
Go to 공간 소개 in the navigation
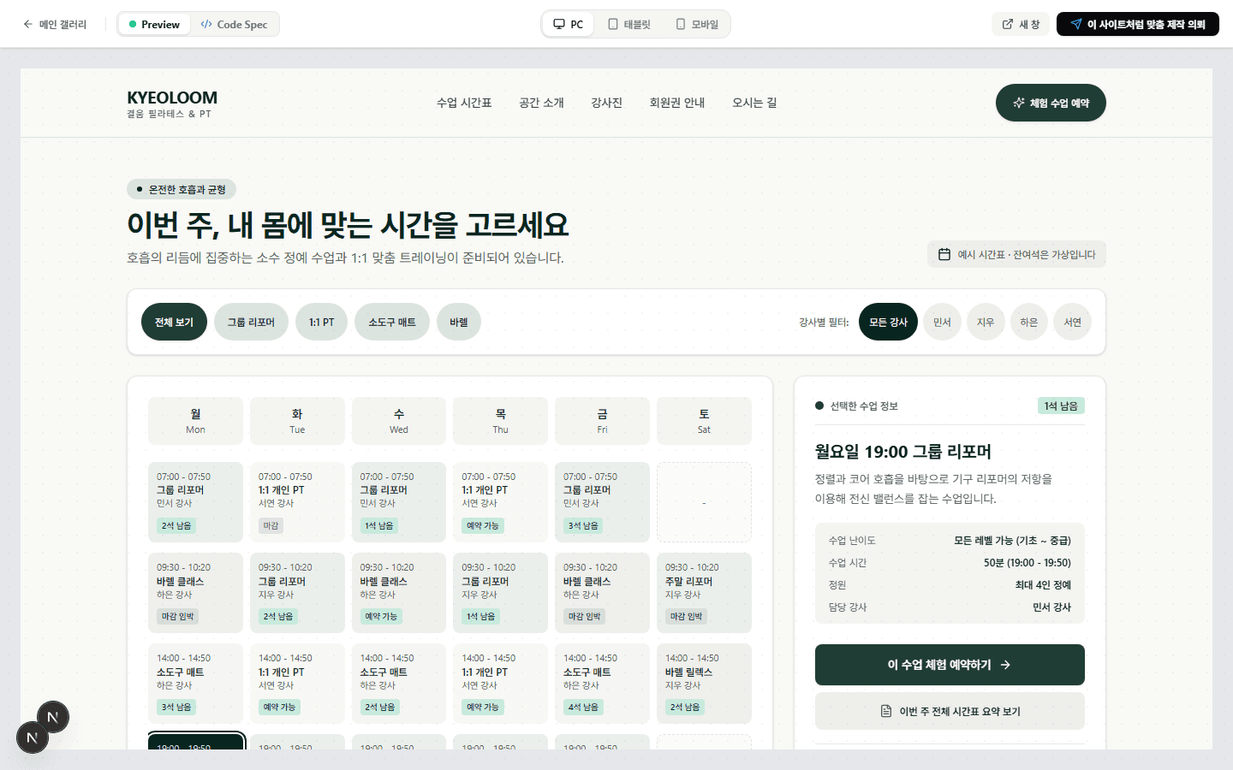pyautogui.click(x=541, y=103)
